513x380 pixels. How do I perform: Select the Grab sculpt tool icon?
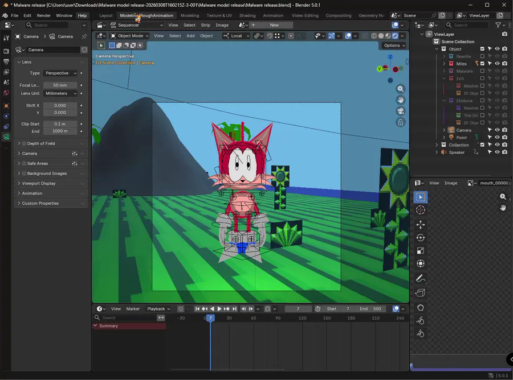(421, 308)
